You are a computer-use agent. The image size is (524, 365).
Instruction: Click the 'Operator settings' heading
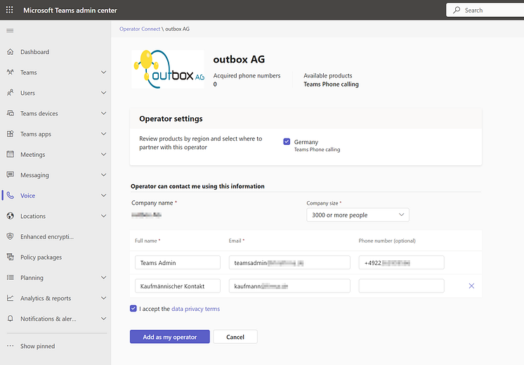coord(171,119)
